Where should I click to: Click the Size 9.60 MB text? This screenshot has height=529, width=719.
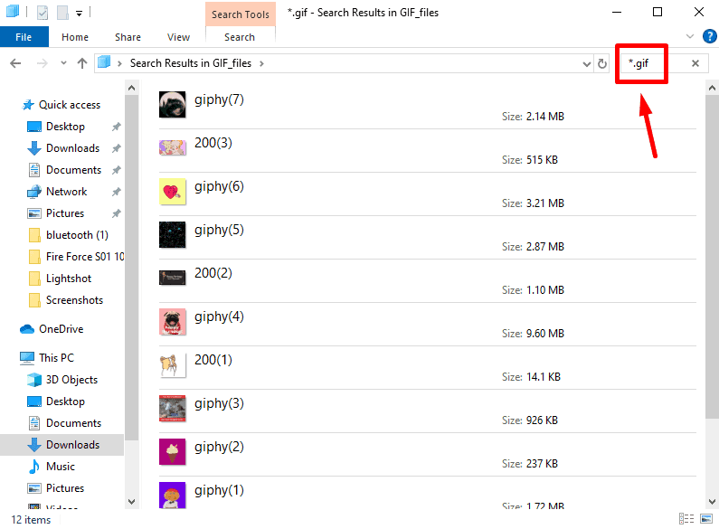533,334
